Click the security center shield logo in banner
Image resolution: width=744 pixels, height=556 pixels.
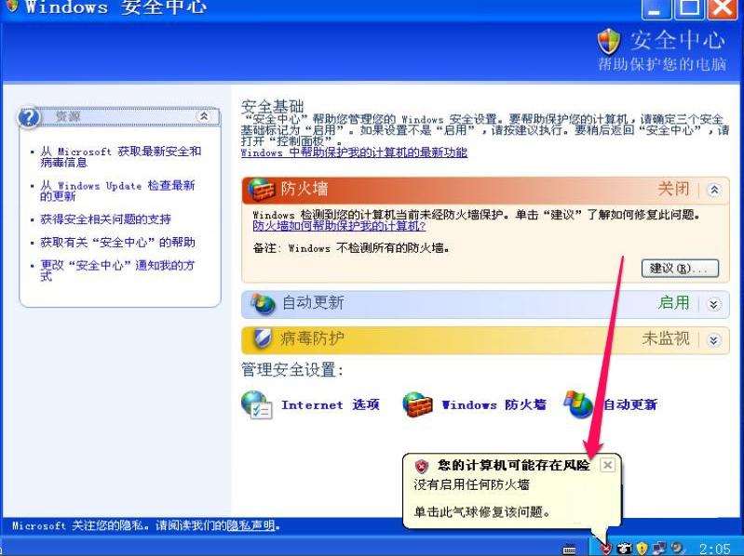(608, 41)
